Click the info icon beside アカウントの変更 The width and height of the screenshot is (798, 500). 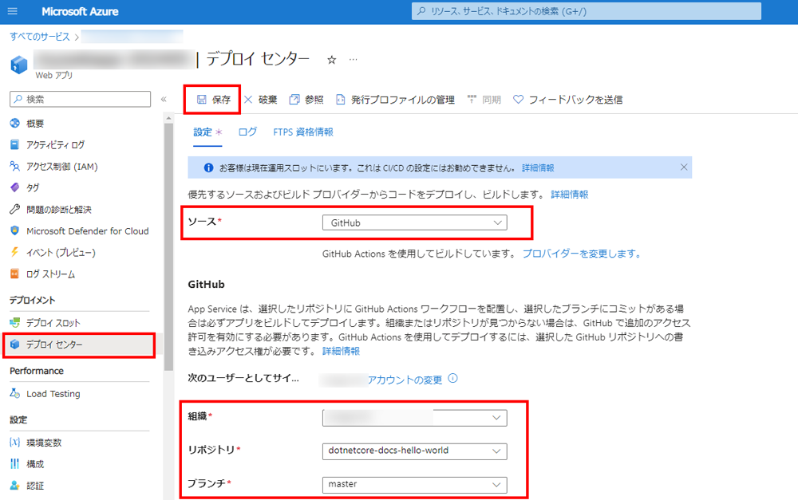pyautogui.click(x=453, y=379)
